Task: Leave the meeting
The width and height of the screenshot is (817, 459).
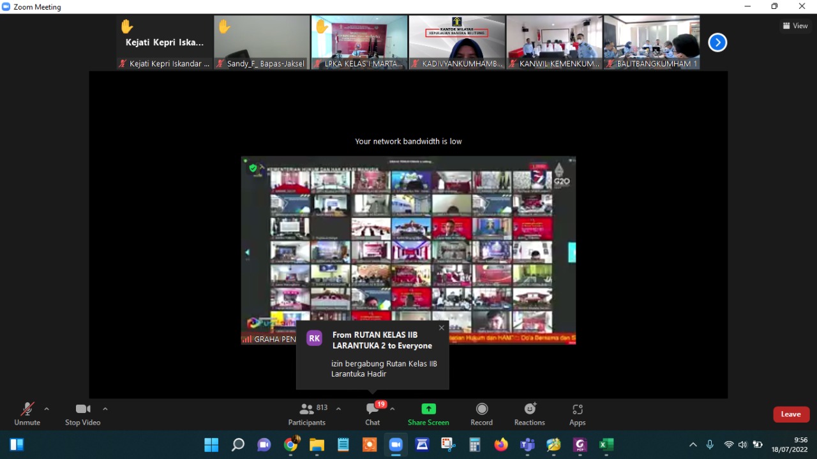Action: (791, 414)
